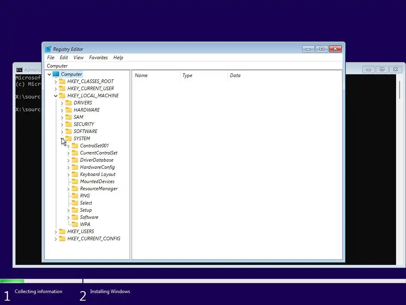Close the Registry Editor window
The width and height of the screenshot is (406, 305).
pos(335,49)
